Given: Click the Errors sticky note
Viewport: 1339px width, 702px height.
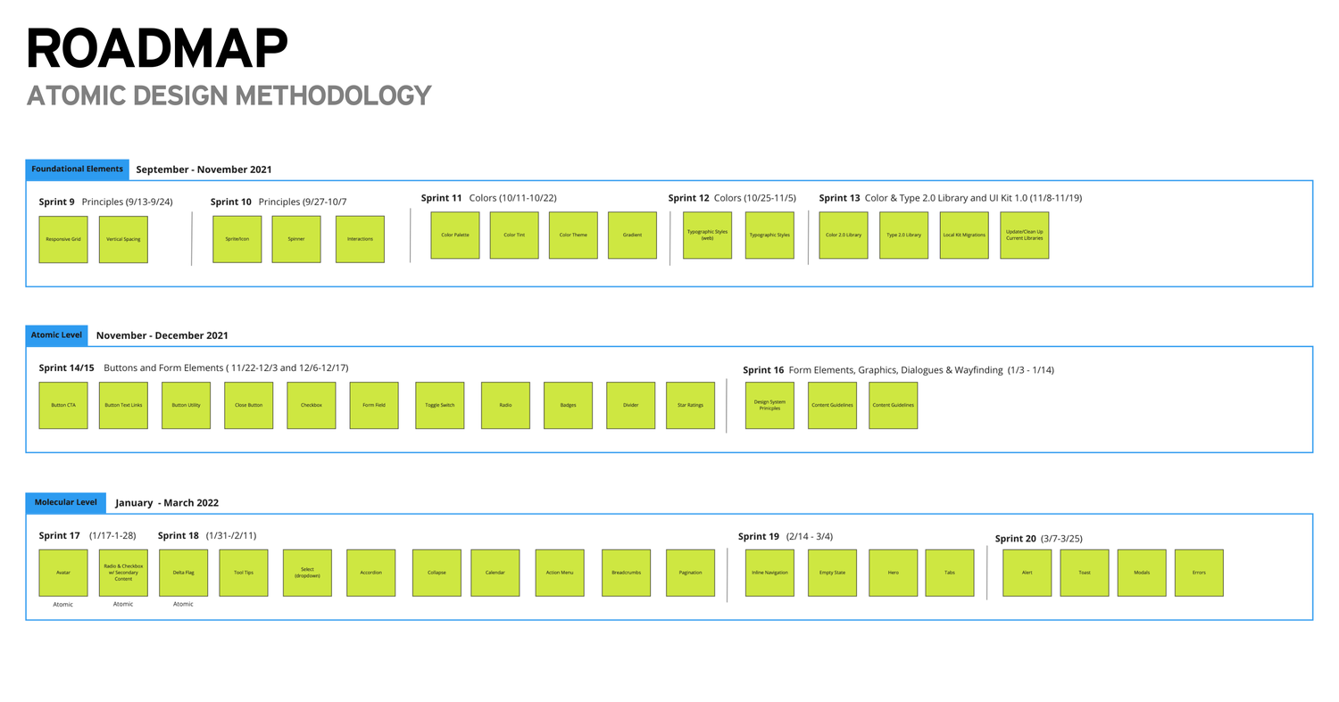Looking at the screenshot, I should 1199,573.
